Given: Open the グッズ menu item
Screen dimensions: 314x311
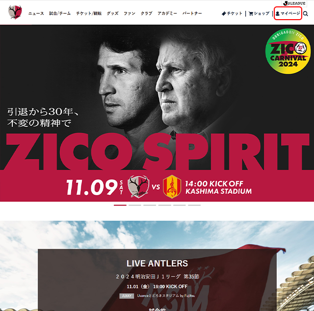Looking at the screenshot, I should pyautogui.click(x=112, y=13).
